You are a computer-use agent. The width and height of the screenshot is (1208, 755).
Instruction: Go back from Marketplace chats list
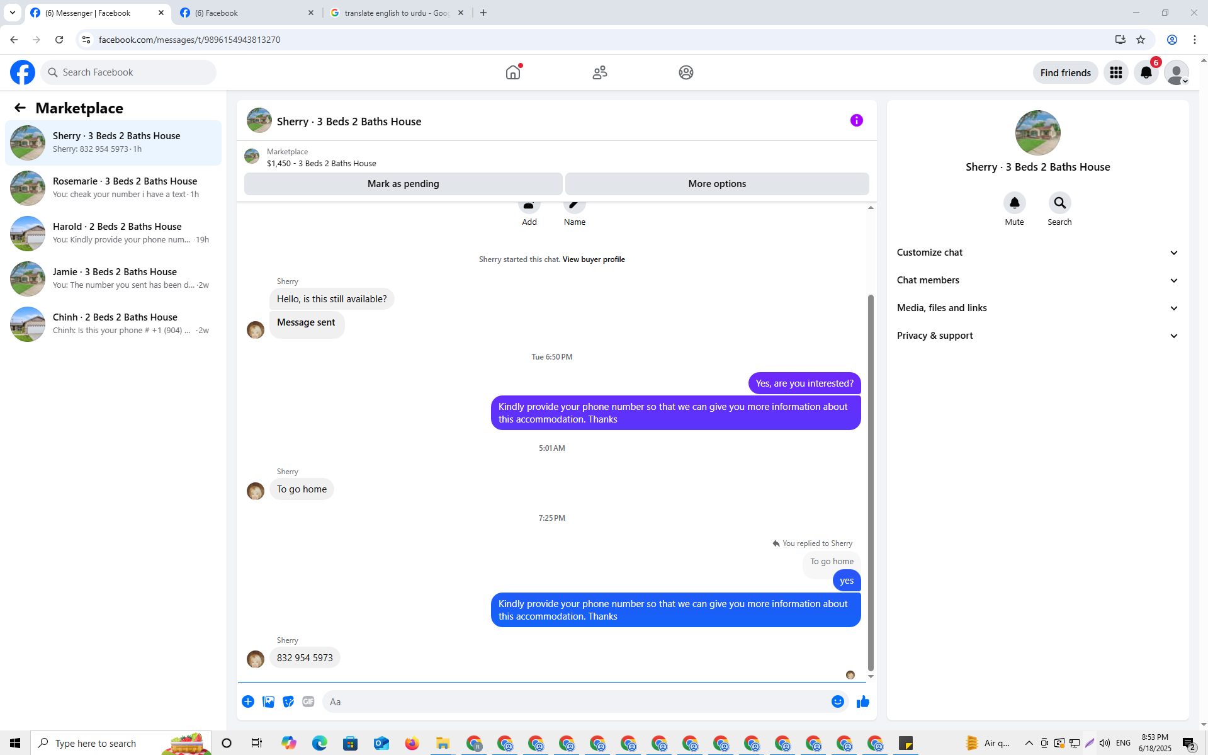click(x=20, y=108)
